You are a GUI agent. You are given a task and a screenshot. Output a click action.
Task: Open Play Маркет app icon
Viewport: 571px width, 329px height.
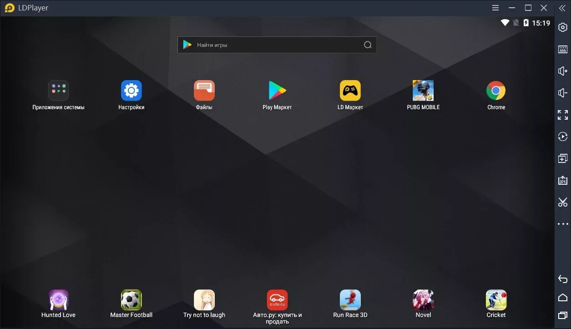[x=277, y=91]
